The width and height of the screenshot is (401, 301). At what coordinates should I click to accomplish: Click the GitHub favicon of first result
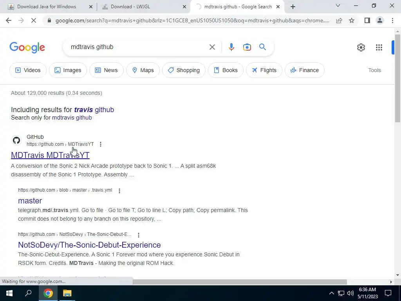pos(16,140)
